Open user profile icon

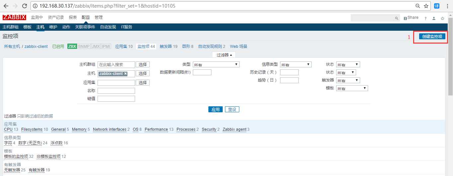pos(434,18)
